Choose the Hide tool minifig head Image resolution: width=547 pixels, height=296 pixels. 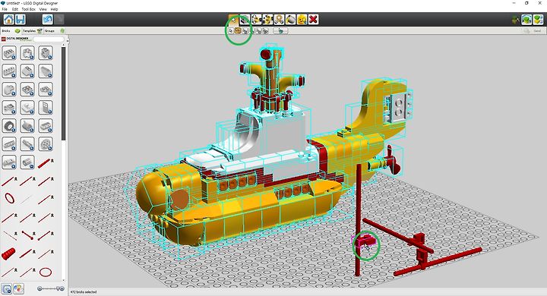tap(302, 19)
